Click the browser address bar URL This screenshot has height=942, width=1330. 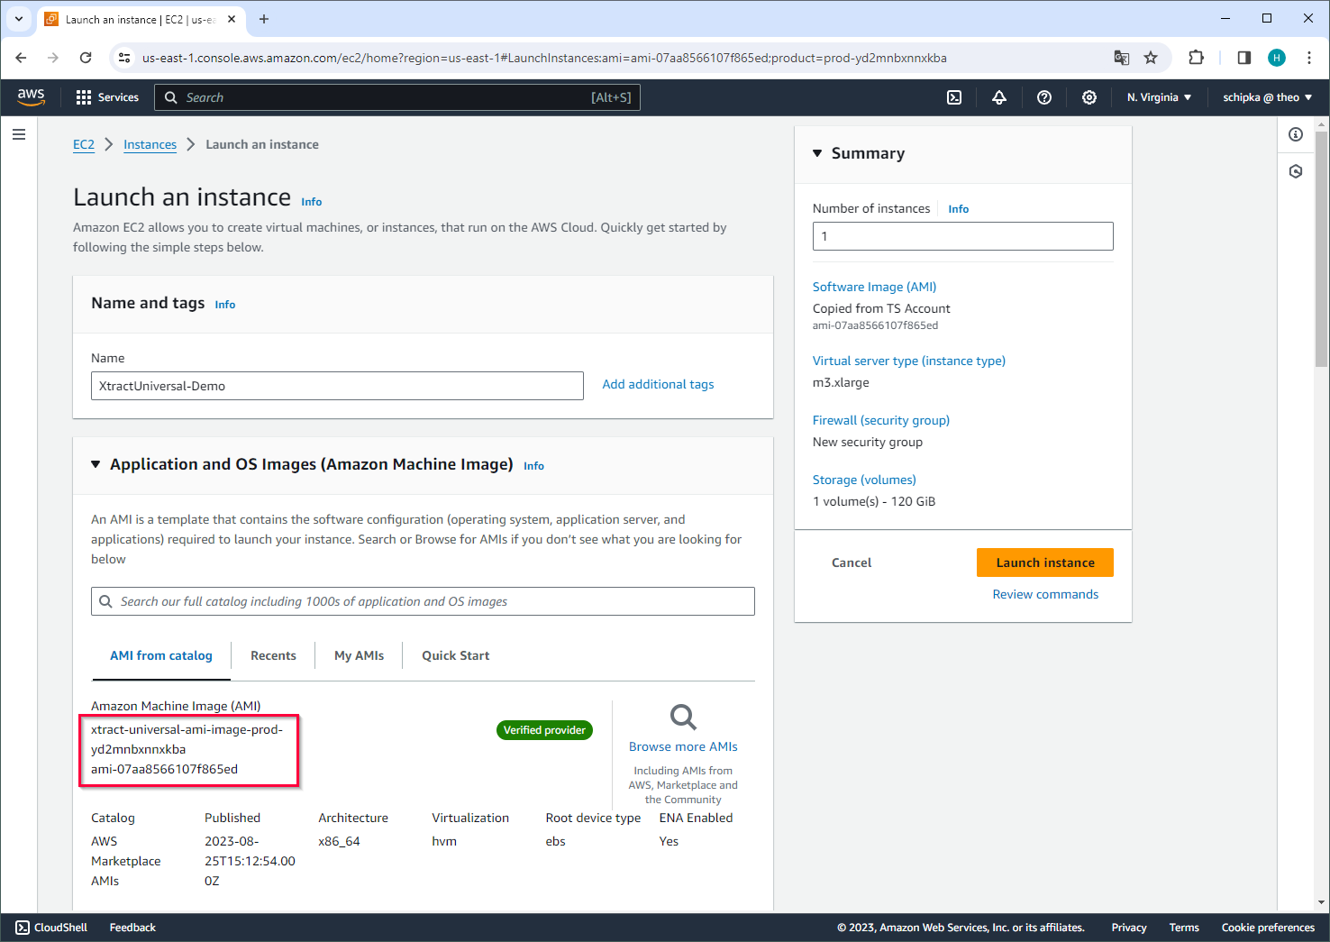(x=544, y=58)
